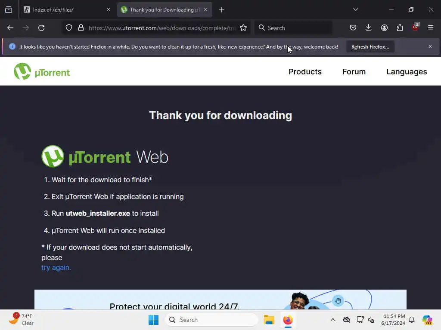The image size is (441, 330).
Task: Focus the Firefox toolbar Search box
Action: [293, 28]
